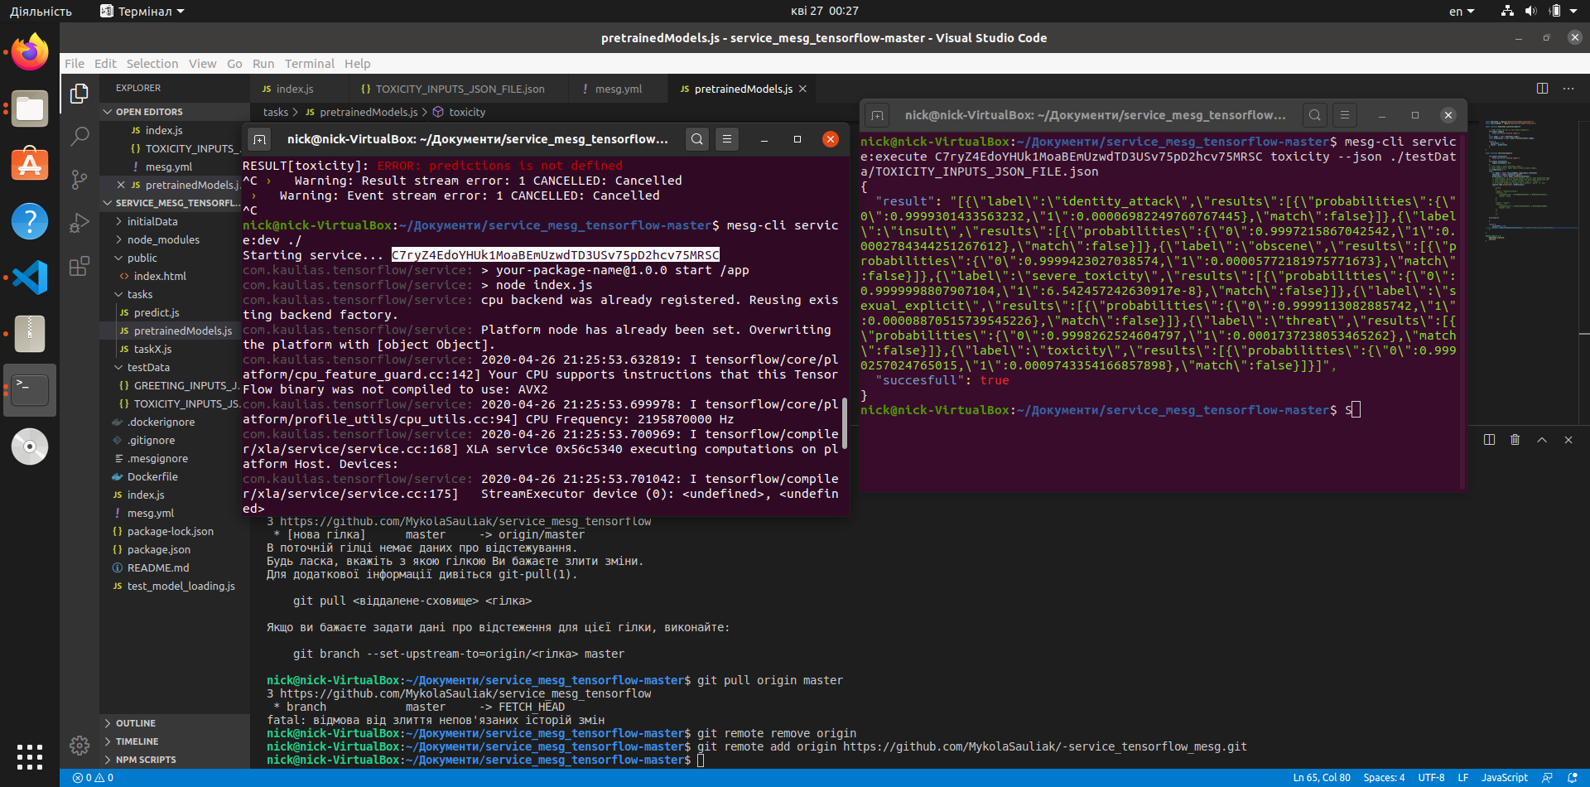
Task: Open hamburger menu in terminal showing JSON result
Action: pos(1345,115)
